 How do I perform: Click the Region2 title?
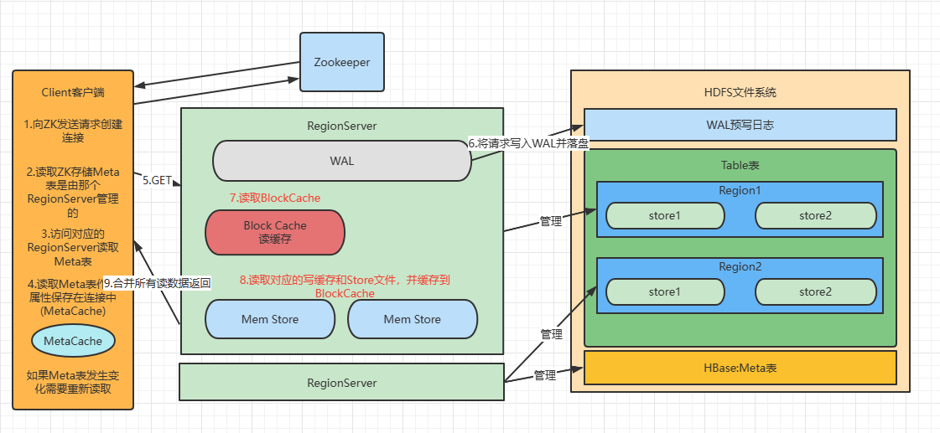[740, 266]
